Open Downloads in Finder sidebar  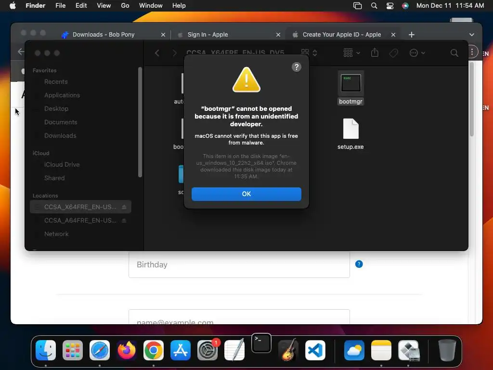[x=60, y=136]
